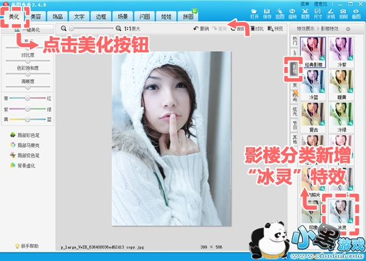Select the 影楼 effects side tab
Image resolution: width=366 pixels, height=261 pixels.
click(x=294, y=69)
